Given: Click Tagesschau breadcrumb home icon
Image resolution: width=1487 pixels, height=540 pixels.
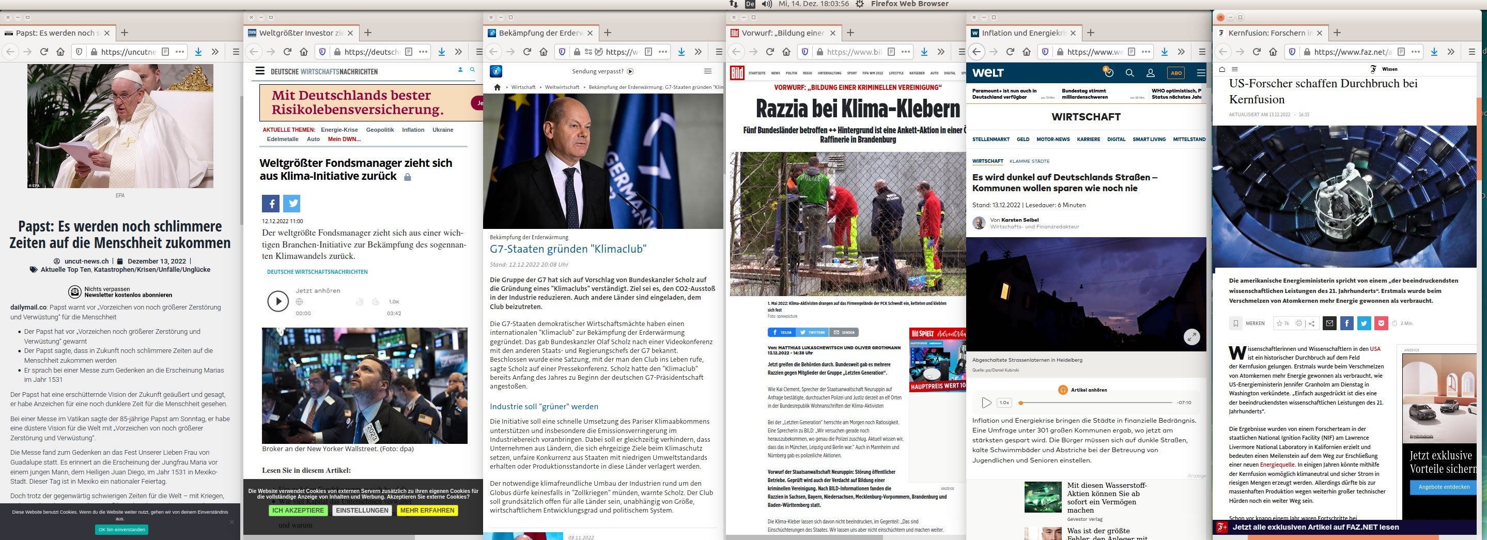Looking at the screenshot, I should click(x=498, y=87).
